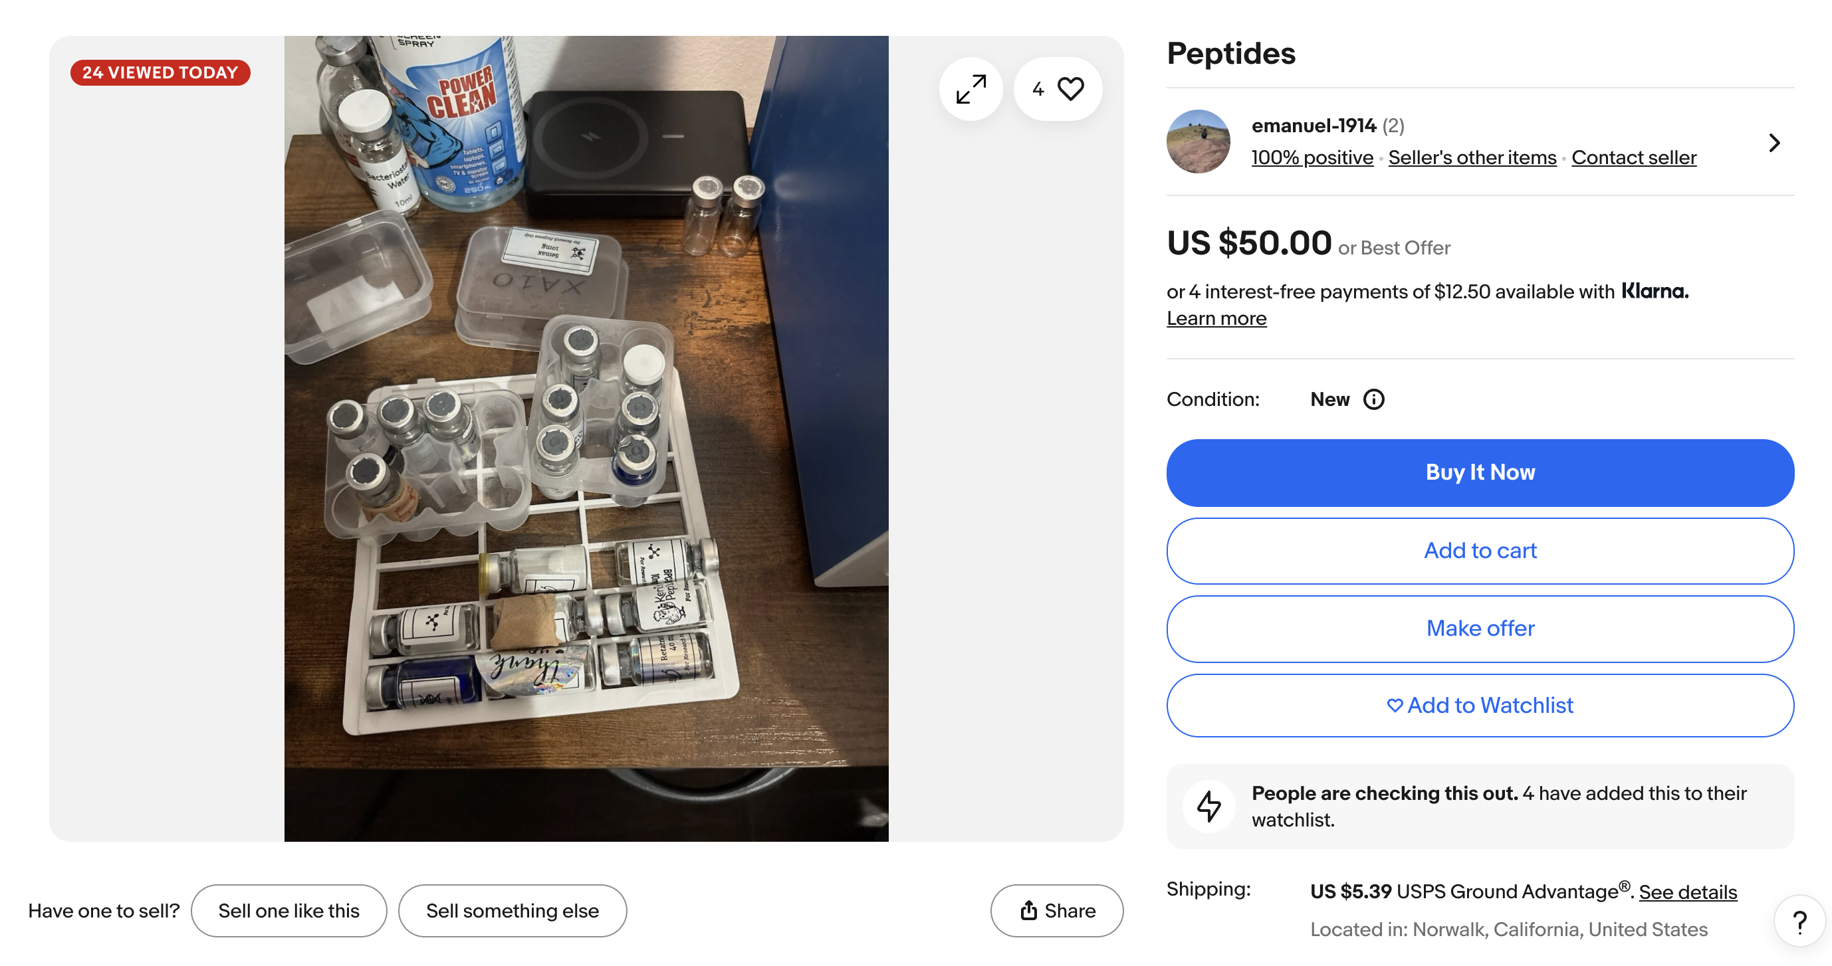Click seller emanuel-1914's profile picture

click(x=1198, y=142)
